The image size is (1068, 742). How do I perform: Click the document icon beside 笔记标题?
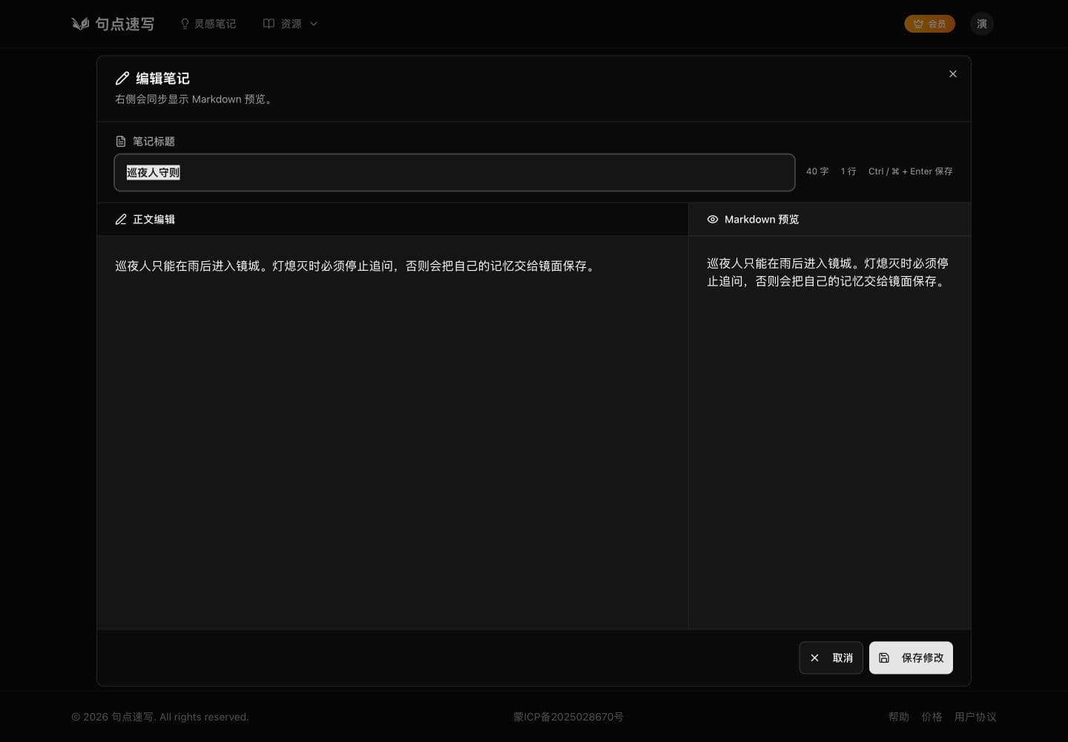click(121, 141)
